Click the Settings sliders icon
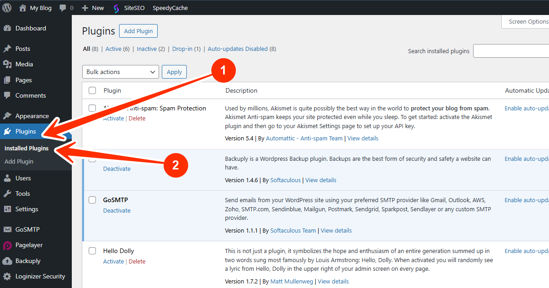The width and height of the screenshot is (549, 288). click(7, 209)
